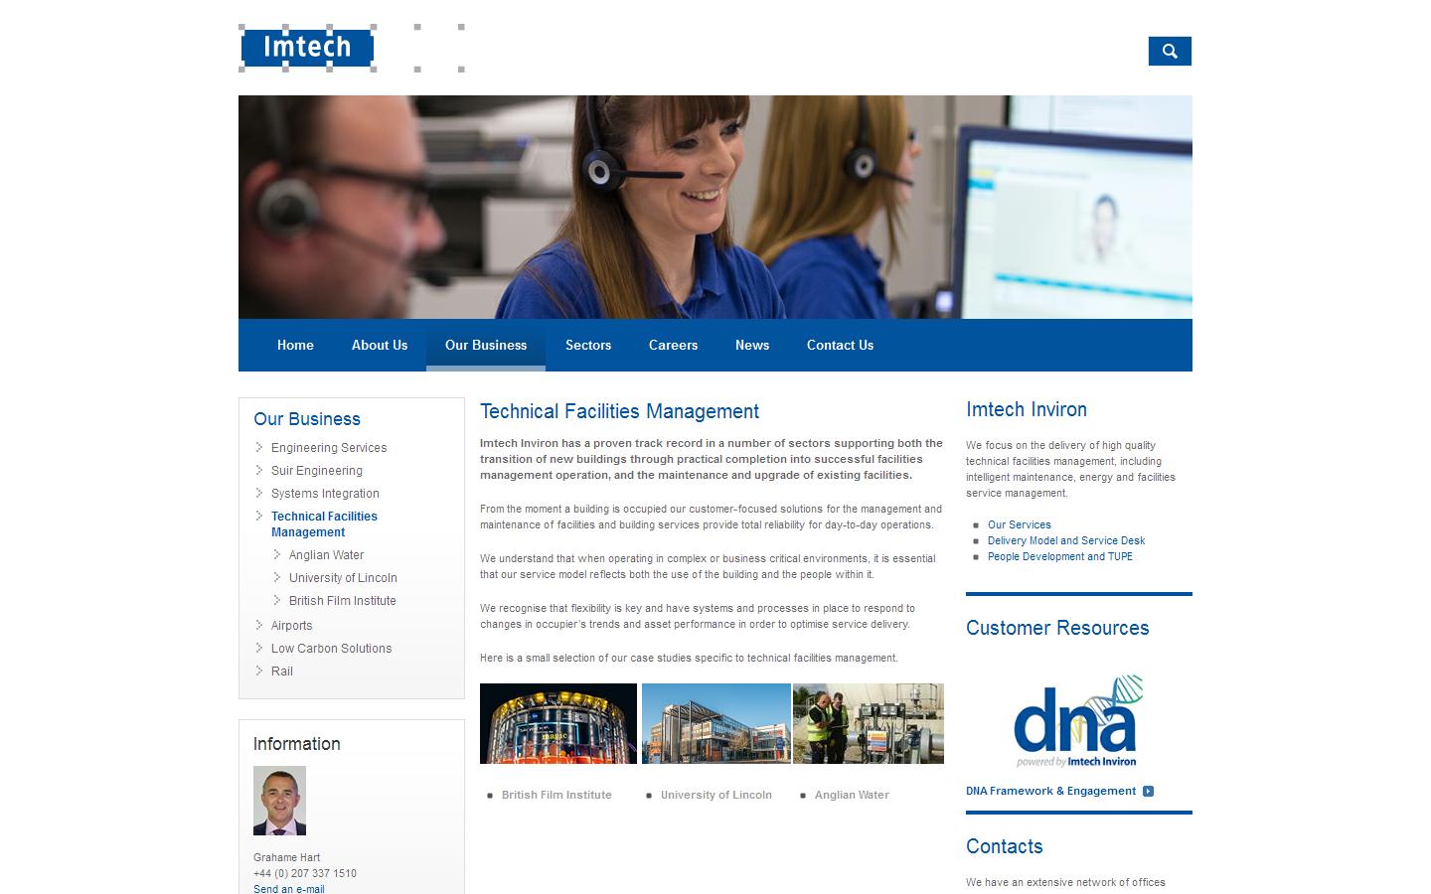Click Send an e-mail
1431x894 pixels.
click(288, 888)
